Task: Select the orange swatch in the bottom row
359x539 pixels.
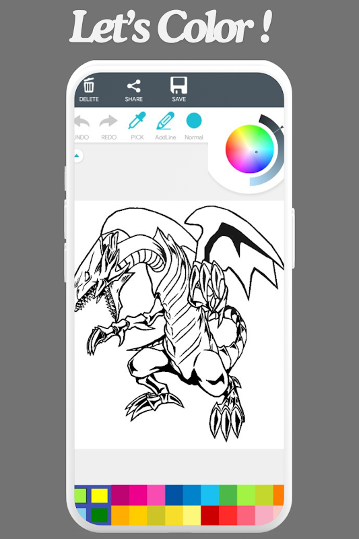Action: [x=121, y=515]
